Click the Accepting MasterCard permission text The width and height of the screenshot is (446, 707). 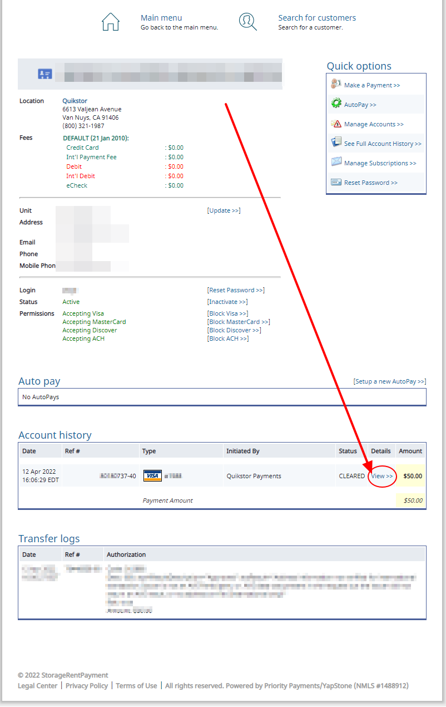[x=94, y=322]
